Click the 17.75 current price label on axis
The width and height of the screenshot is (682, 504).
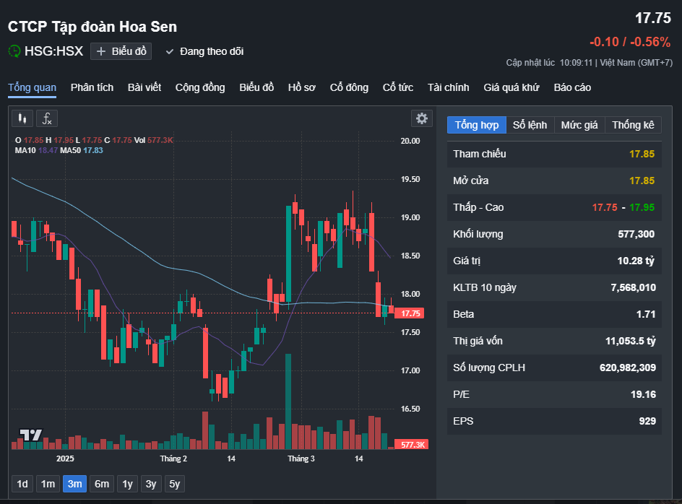(410, 313)
